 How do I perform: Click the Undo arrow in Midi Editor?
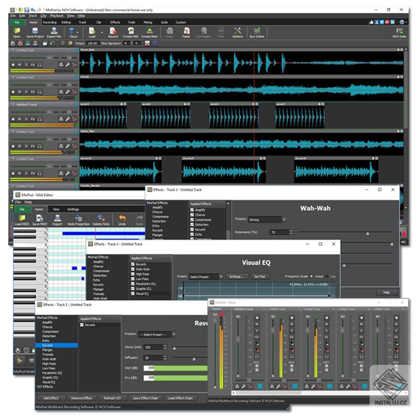[122, 219]
